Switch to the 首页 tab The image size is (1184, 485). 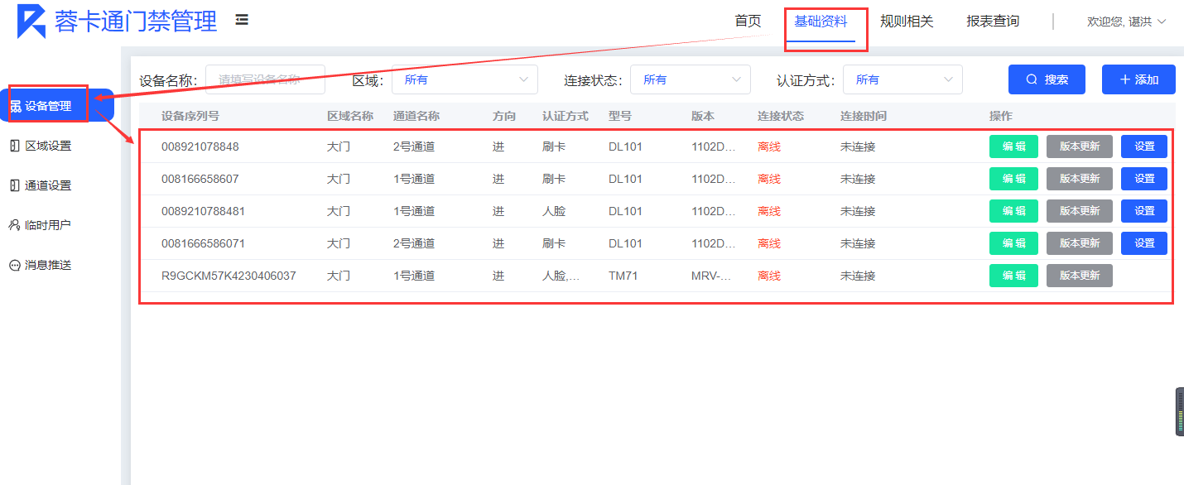coord(748,22)
